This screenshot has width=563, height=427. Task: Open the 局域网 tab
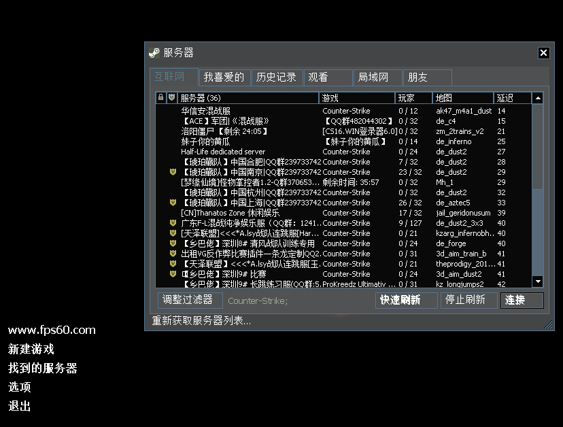[x=377, y=78]
